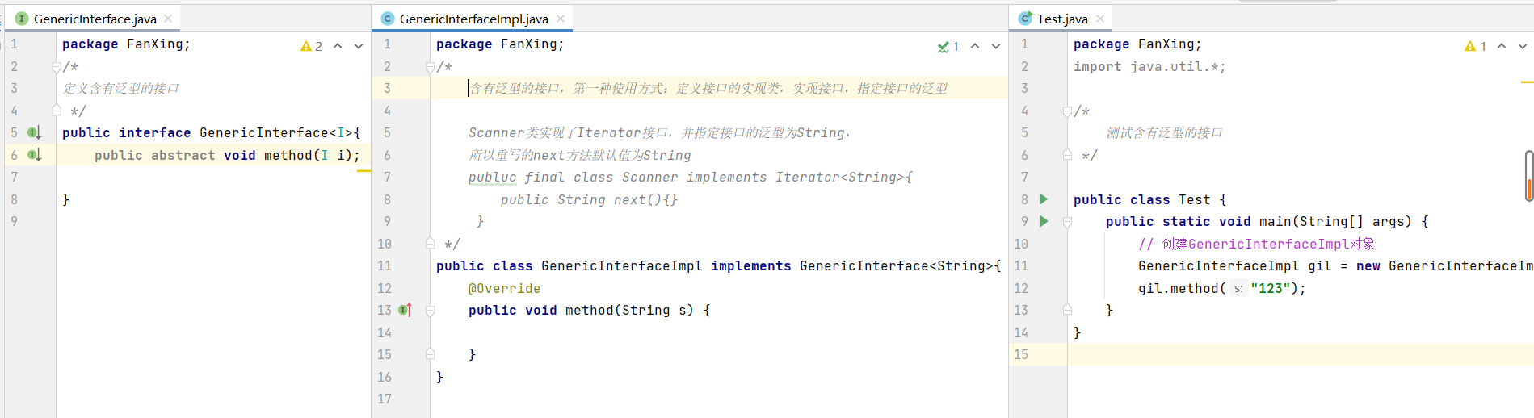Run the Test class using its gutter arrow
Screen dimensions: 1534x418
[x=1044, y=199]
